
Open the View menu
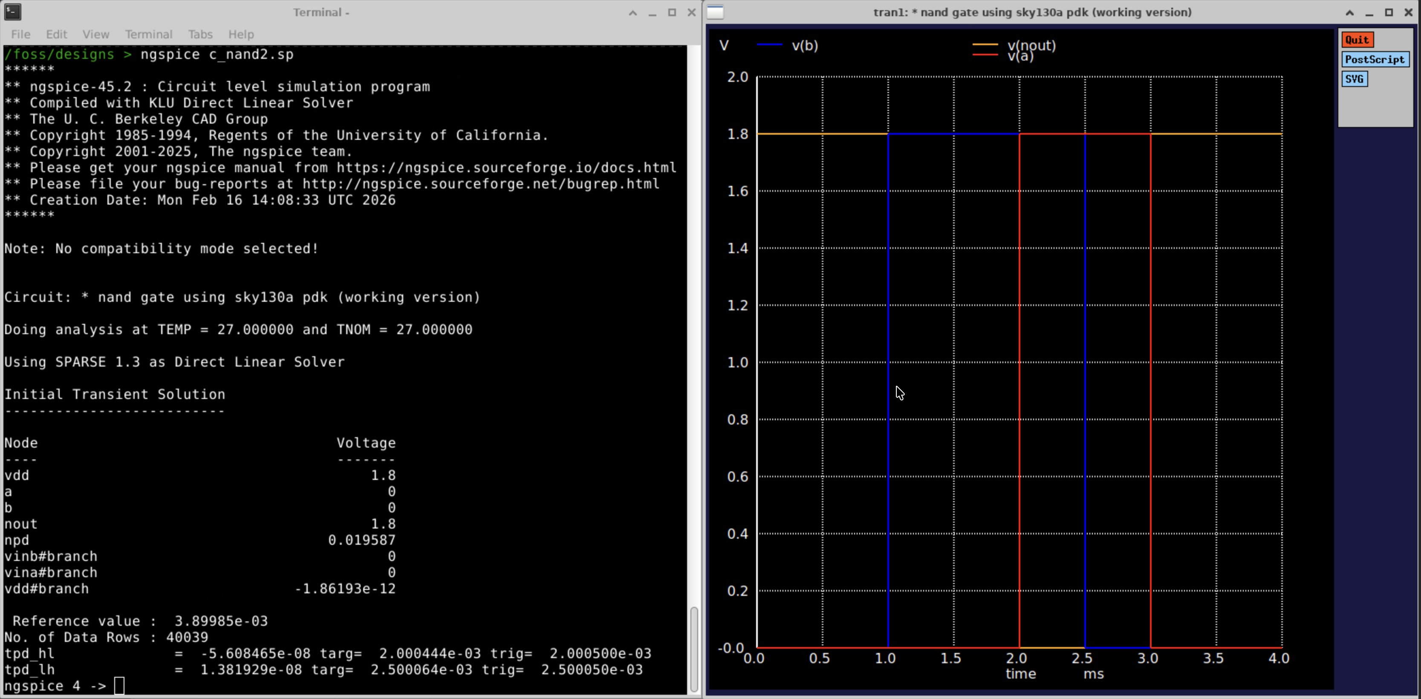(96, 34)
